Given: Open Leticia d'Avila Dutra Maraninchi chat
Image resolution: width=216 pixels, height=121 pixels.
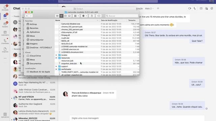Looking at the screenshot, I should click(34, 112).
